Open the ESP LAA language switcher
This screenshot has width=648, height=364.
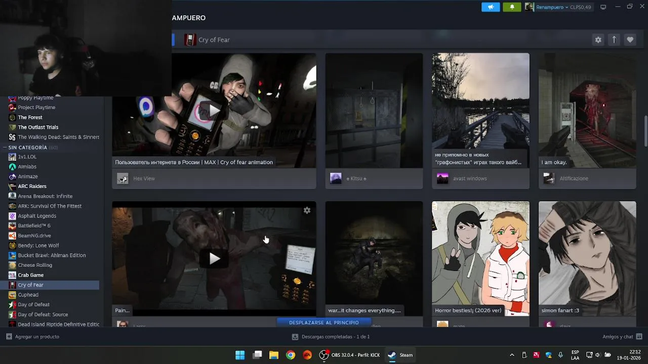click(x=575, y=355)
